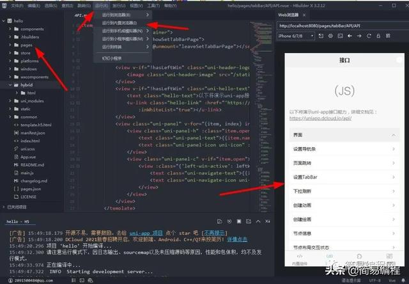Open index.html file
409x284 pixels.
pyautogui.click(x=30, y=141)
